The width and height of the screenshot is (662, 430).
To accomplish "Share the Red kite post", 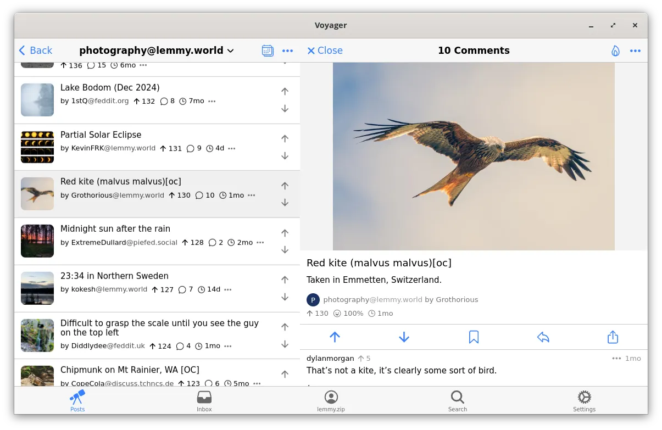I will tap(613, 337).
